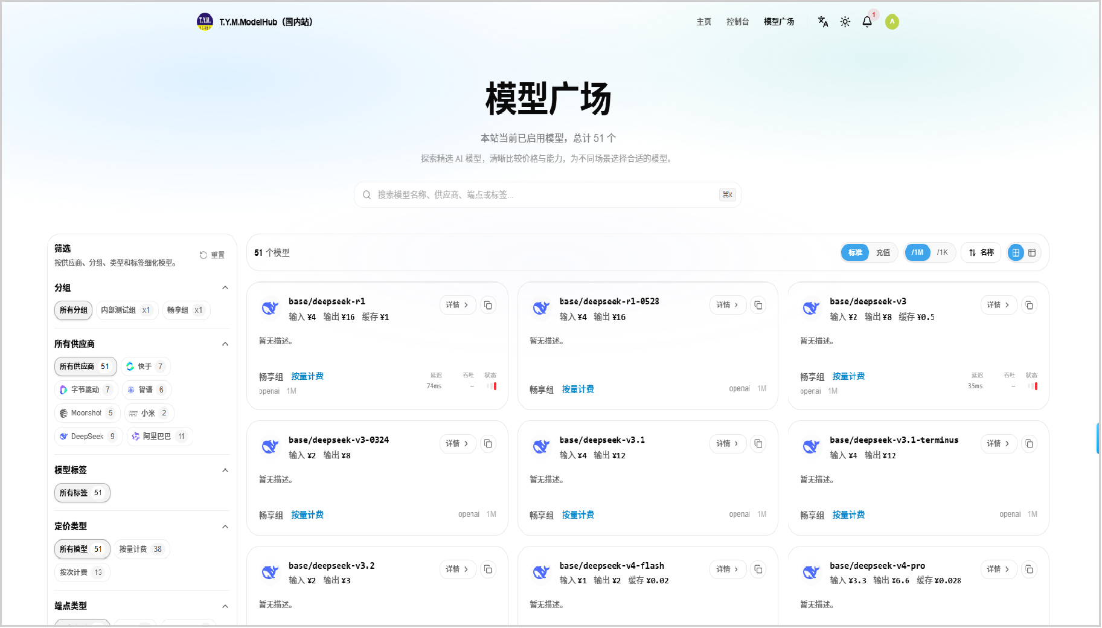Select the 所有分组 filter chip
1102x628 pixels.
pos(74,310)
